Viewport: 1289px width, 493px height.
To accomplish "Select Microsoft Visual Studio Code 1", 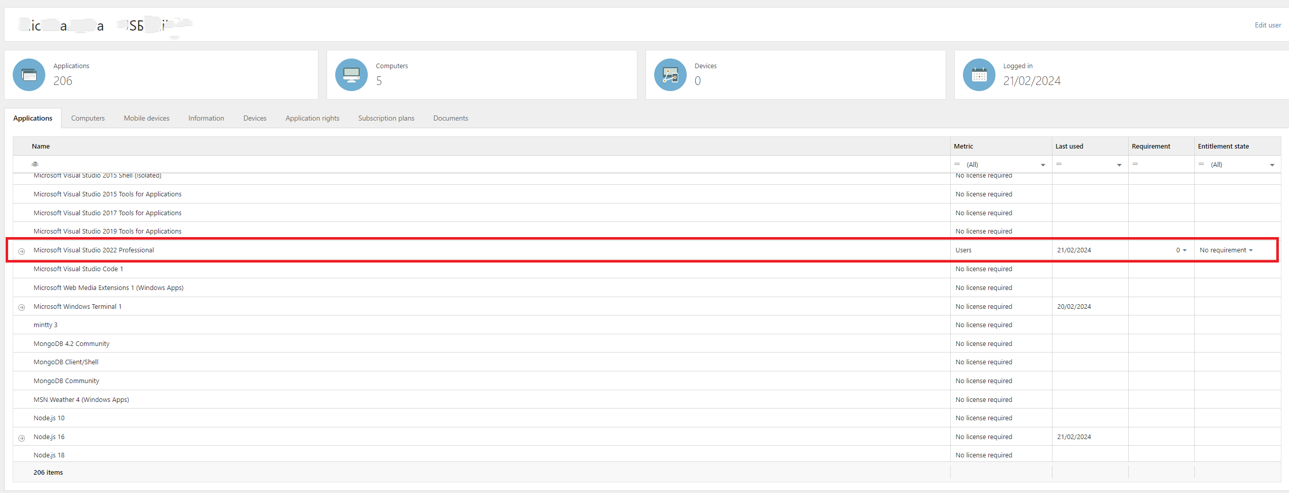I will tap(78, 269).
